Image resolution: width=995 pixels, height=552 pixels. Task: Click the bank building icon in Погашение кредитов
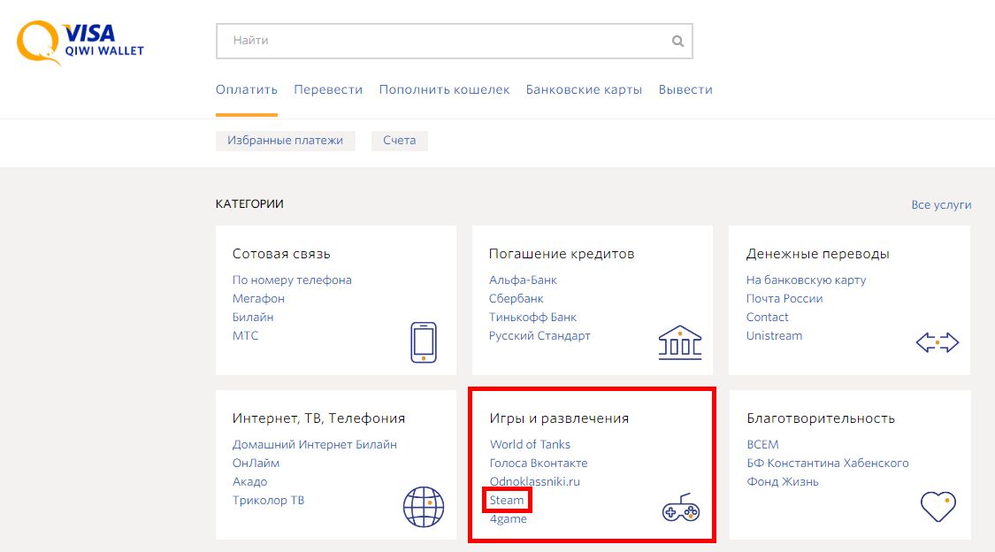pyautogui.click(x=679, y=342)
